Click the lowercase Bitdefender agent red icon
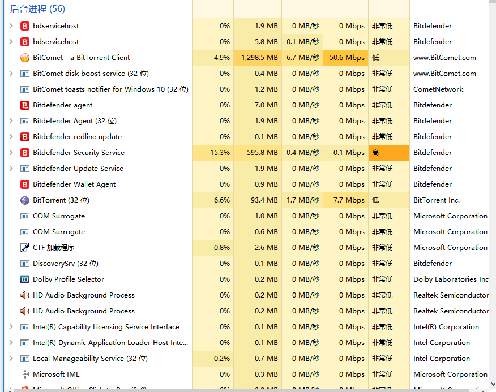Viewport: 496px width, 392px height. coord(25,105)
